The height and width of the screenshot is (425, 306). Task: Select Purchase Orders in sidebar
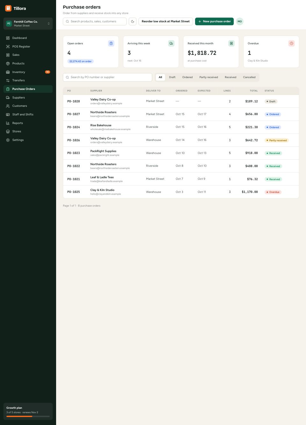click(28, 89)
